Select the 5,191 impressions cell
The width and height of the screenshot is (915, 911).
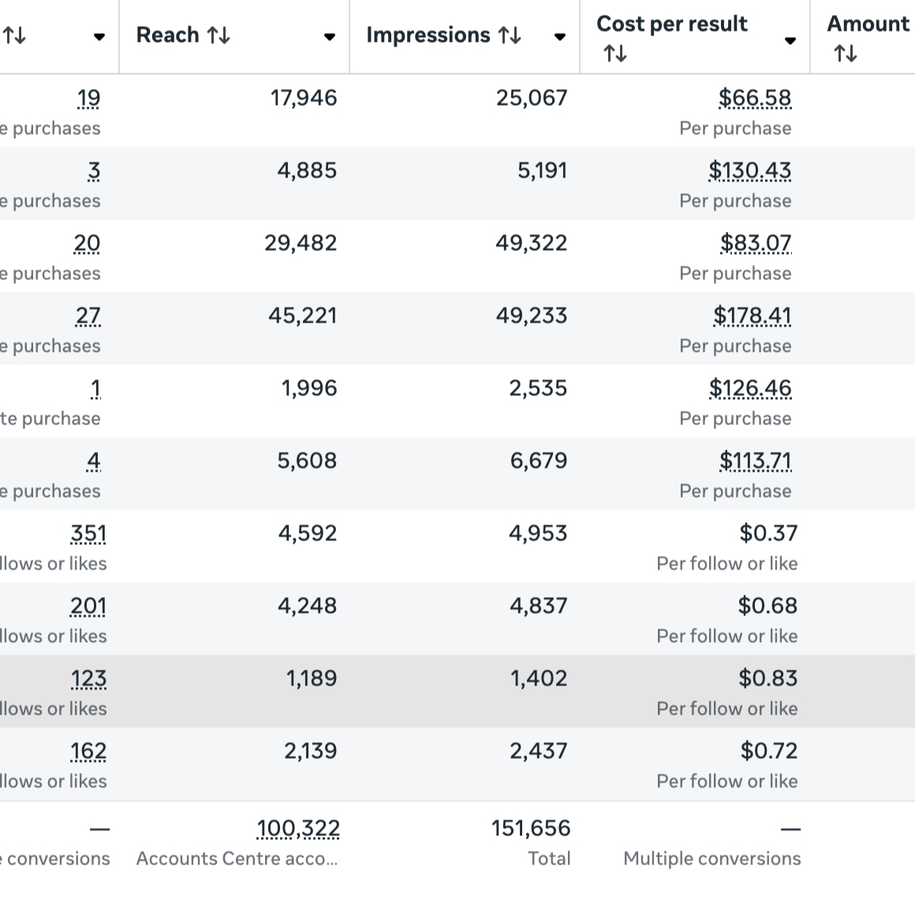tap(542, 170)
